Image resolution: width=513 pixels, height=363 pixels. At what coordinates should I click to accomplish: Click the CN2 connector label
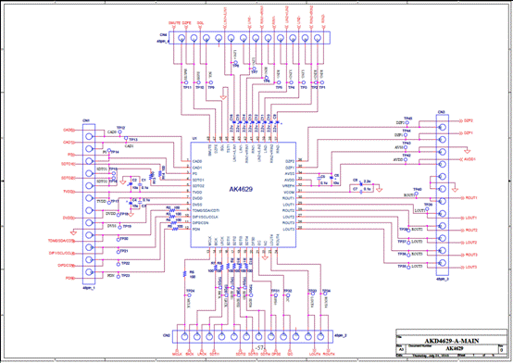tap(166, 336)
